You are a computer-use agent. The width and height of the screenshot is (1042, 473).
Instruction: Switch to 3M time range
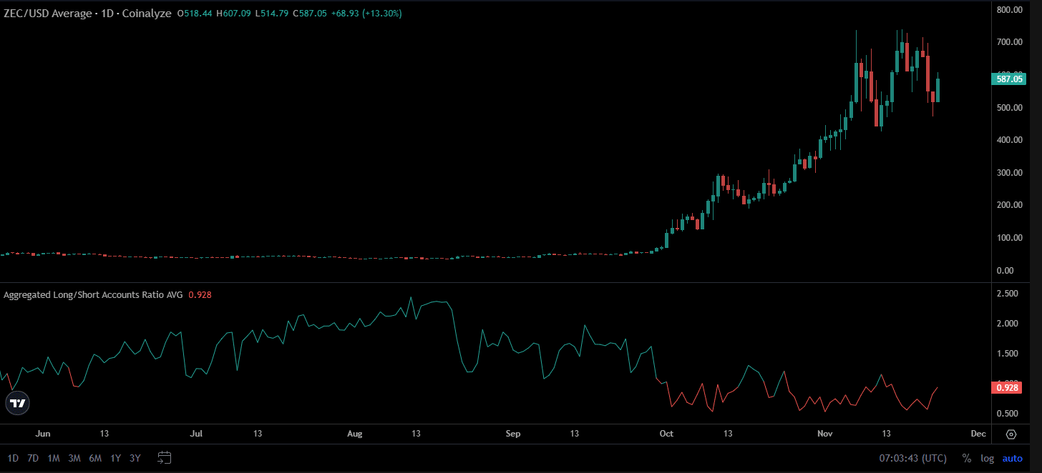74,459
